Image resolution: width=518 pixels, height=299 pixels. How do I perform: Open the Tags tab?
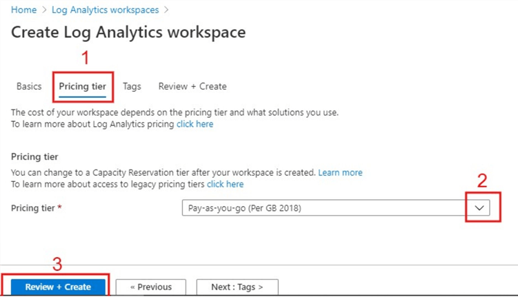132,87
